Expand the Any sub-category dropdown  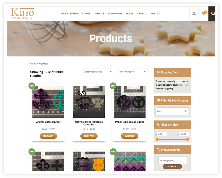point(172,111)
